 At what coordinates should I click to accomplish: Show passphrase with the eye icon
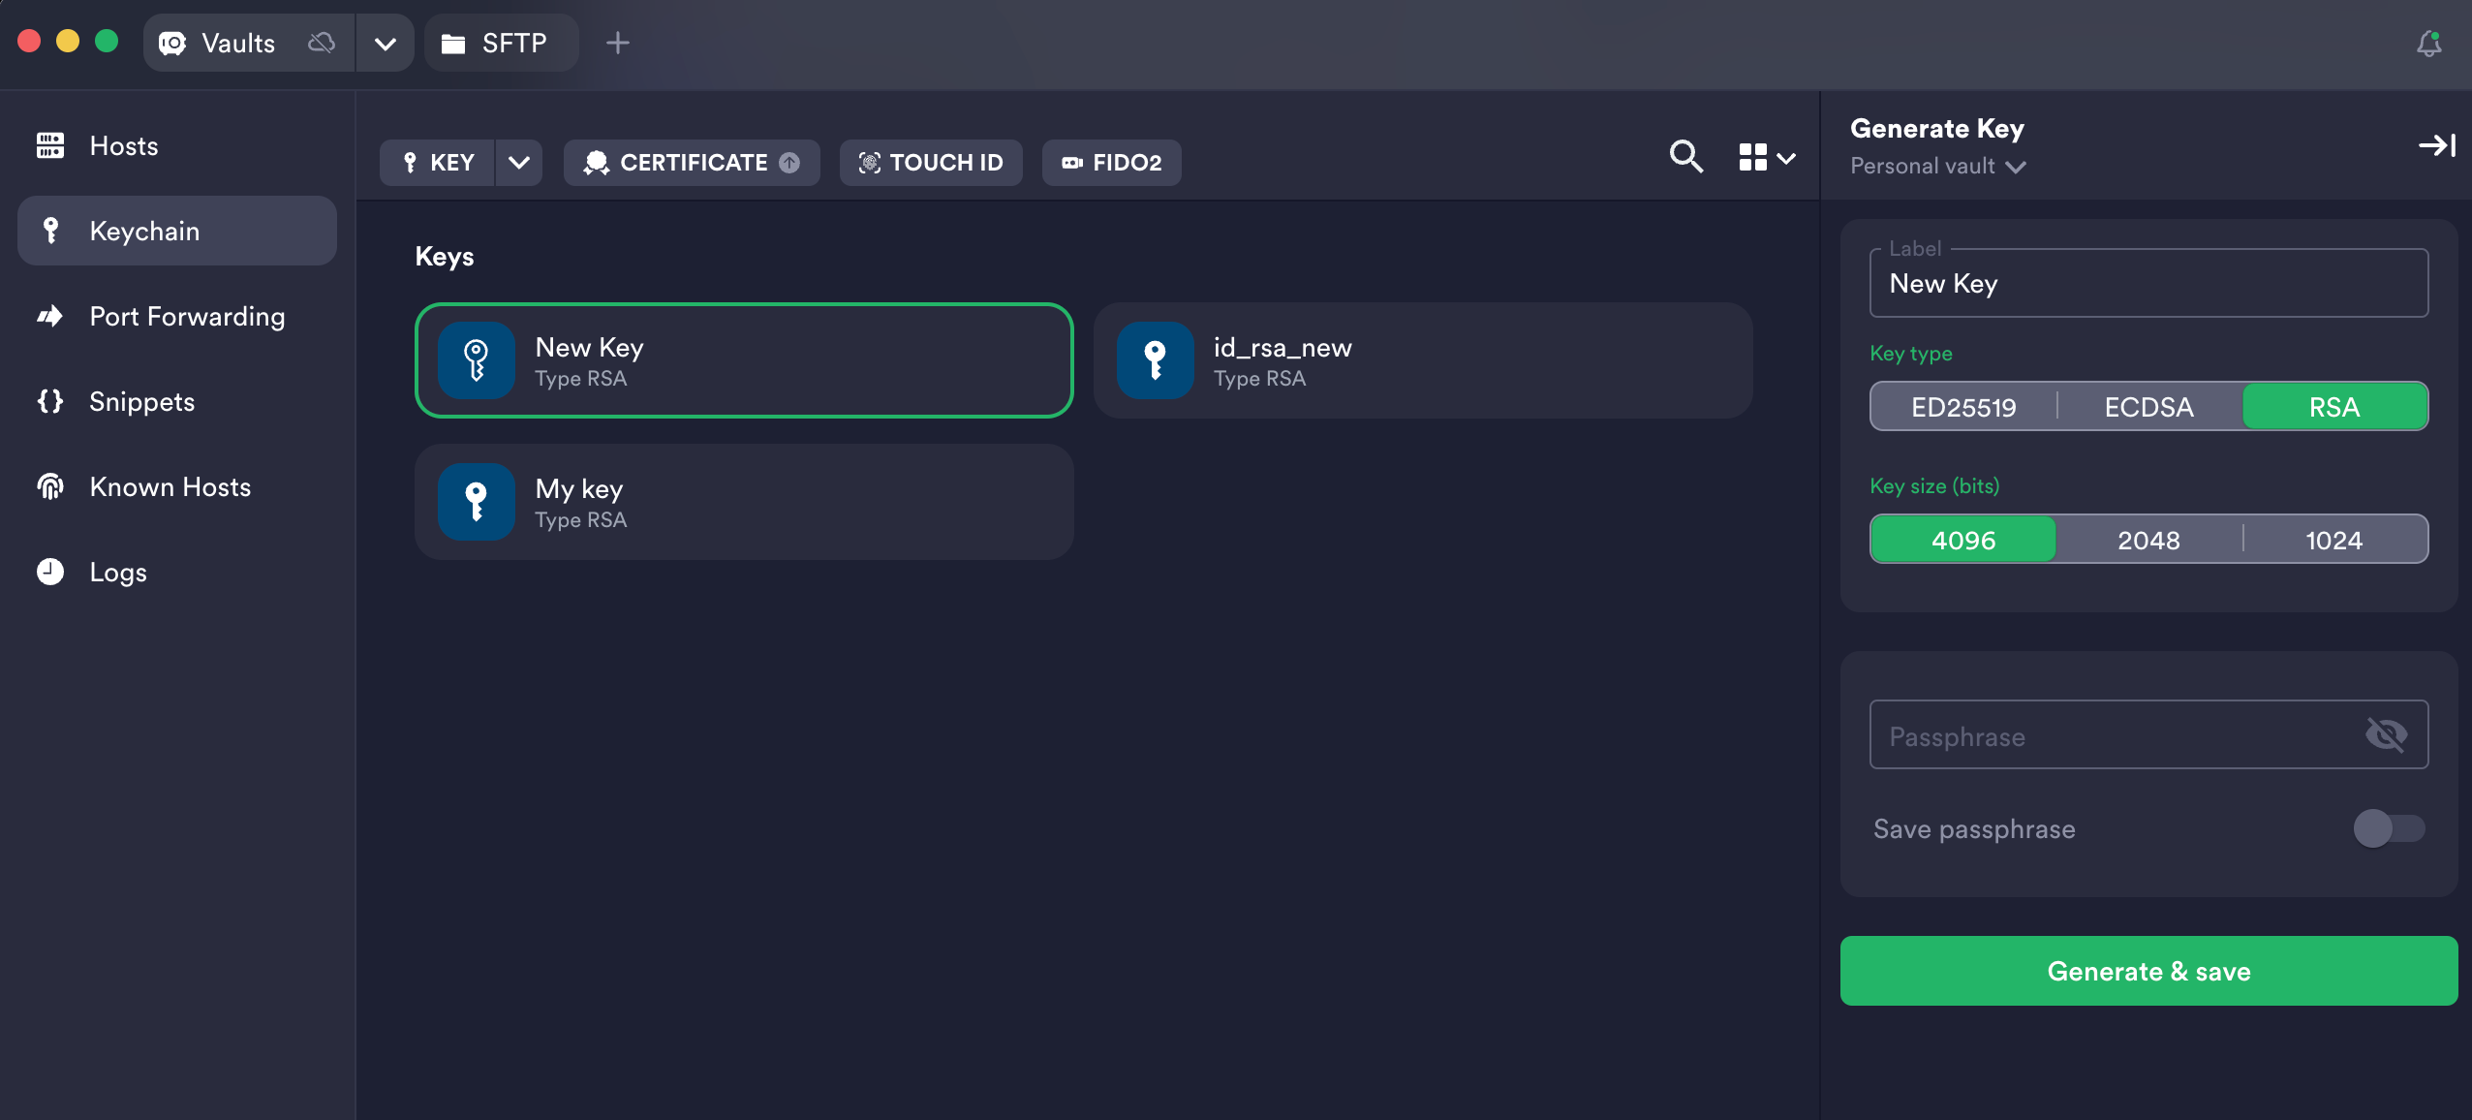[x=2386, y=735]
